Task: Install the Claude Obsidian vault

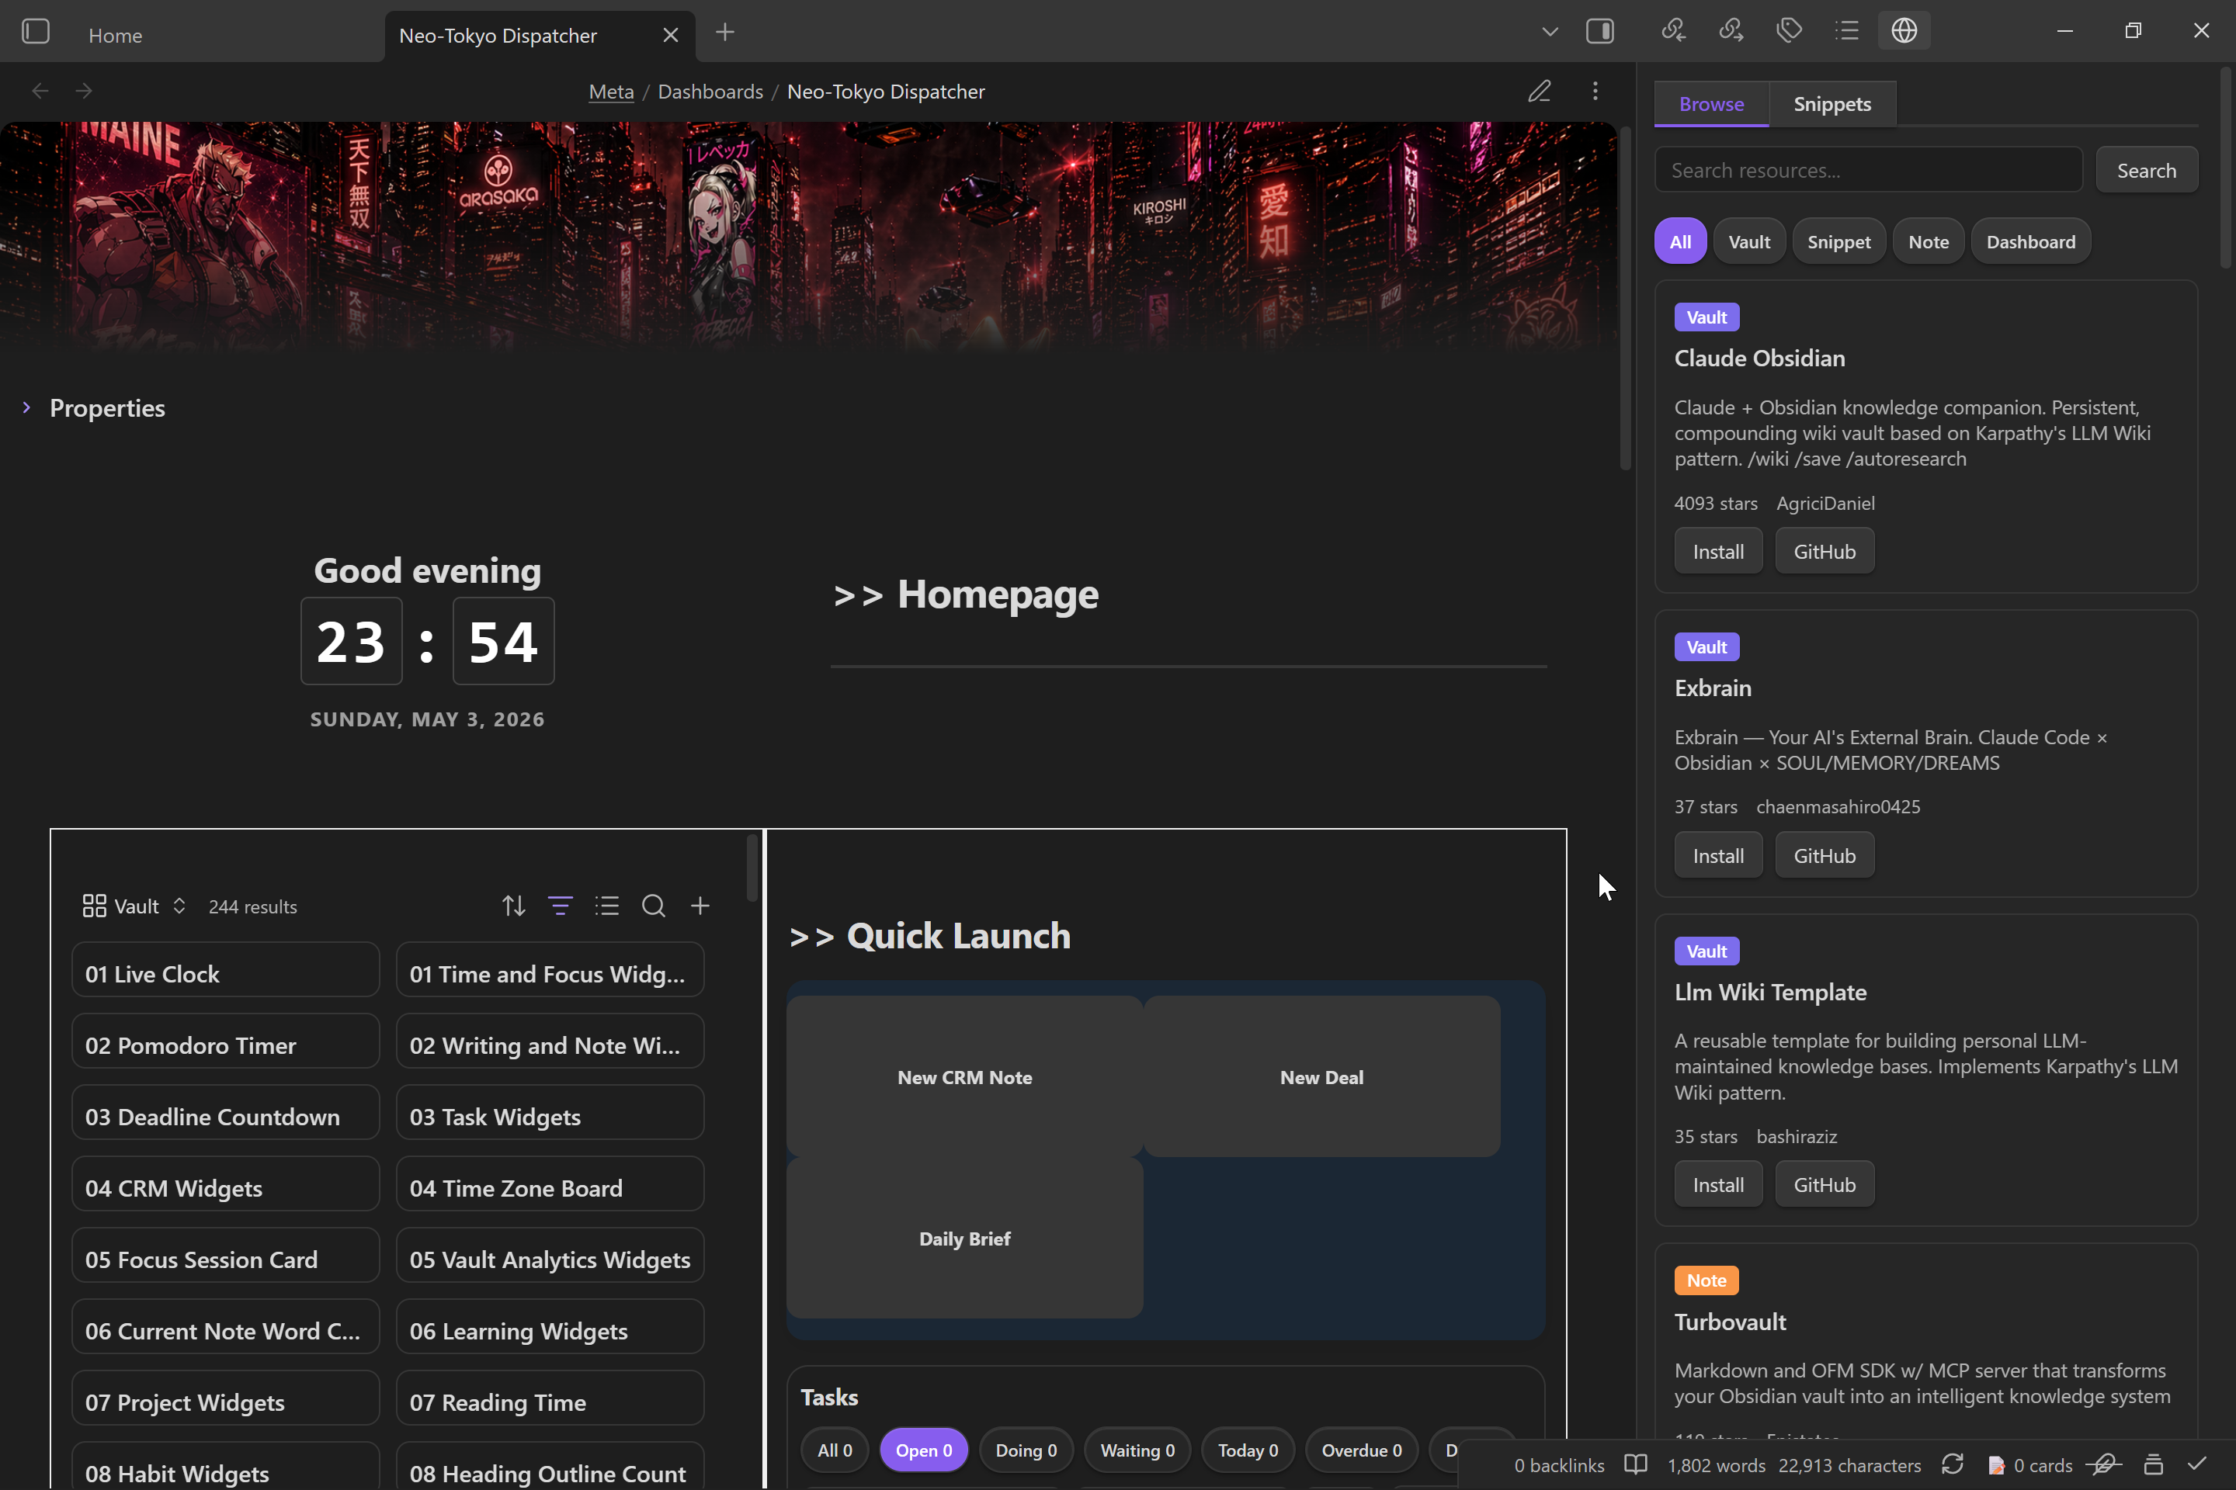Action: (1718, 551)
